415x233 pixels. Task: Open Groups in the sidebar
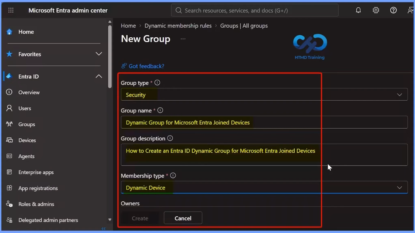pyautogui.click(x=27, y=124)
